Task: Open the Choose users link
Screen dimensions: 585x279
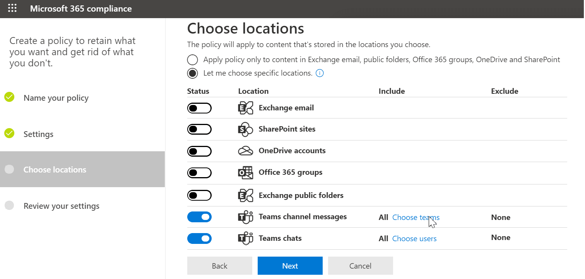Action: point(414,238)
